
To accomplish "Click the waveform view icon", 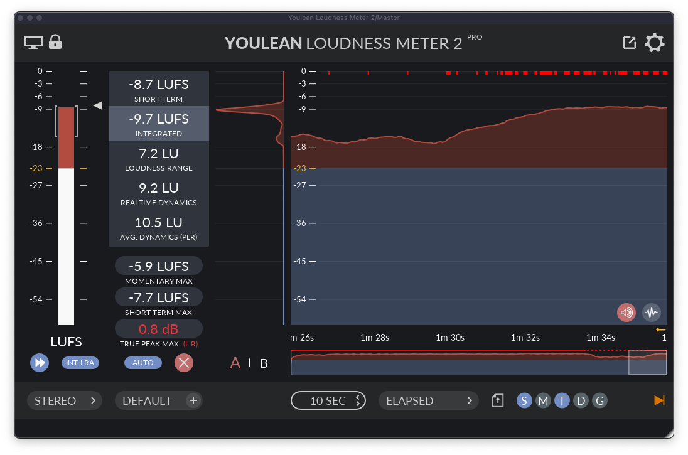I will pos(652,312).
